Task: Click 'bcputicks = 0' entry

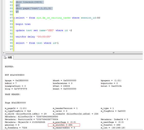Action: 109,83
